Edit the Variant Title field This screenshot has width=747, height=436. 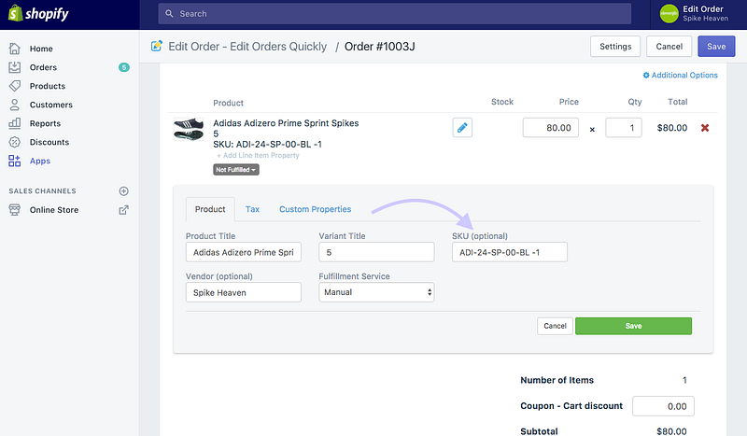click(x=376, y=252)
